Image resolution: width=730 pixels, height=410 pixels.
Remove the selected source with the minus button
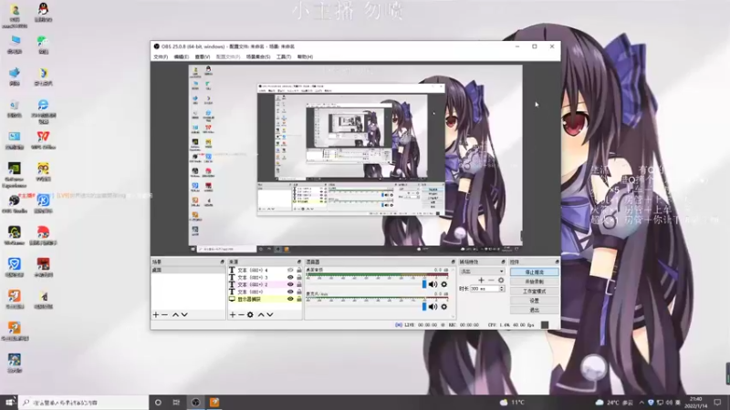pos(241,314)
